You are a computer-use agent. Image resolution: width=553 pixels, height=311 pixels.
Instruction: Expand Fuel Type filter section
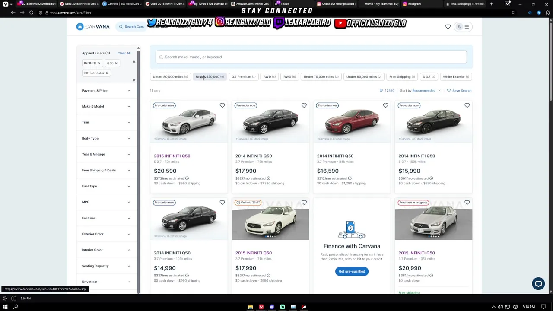click(106, 186)
